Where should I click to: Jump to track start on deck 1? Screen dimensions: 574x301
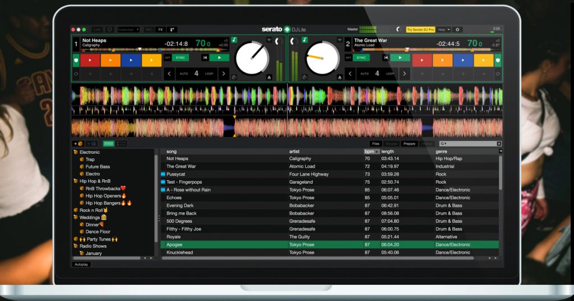205,58
